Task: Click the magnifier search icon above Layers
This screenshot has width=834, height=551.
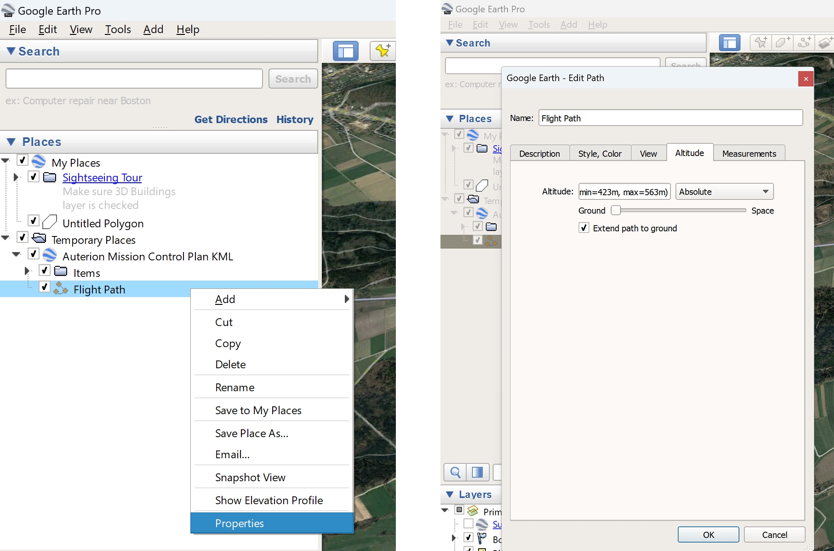Action: coord(455,472)
